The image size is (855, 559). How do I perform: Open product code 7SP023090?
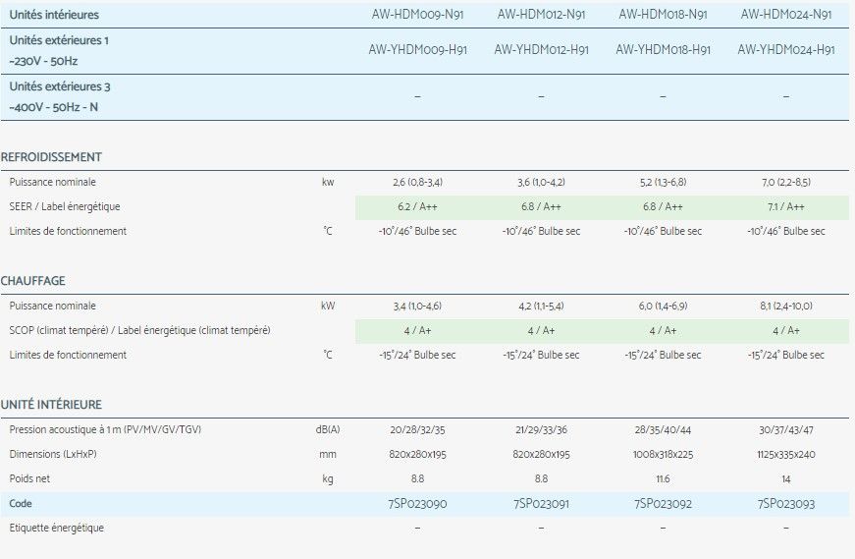pos(417,503)
